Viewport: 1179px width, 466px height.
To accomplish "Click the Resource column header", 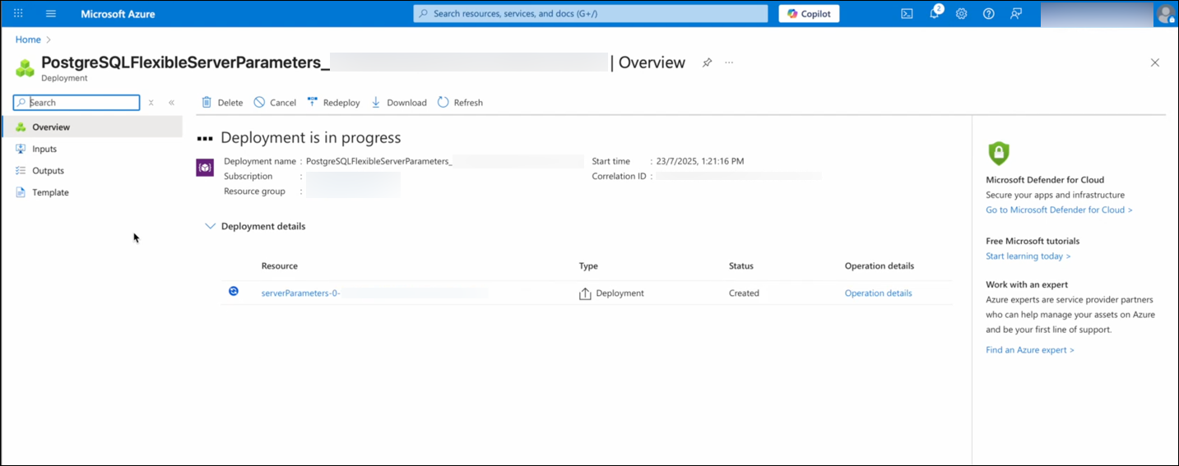I will [280, 266].
